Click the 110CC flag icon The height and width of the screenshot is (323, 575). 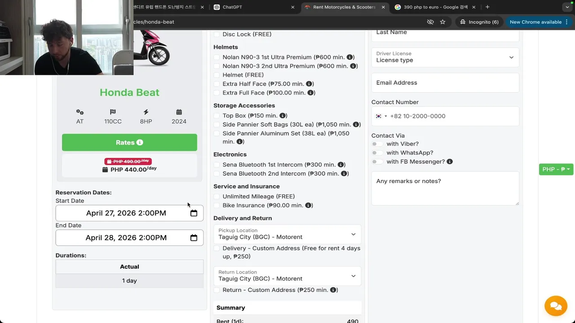point(113,112)
